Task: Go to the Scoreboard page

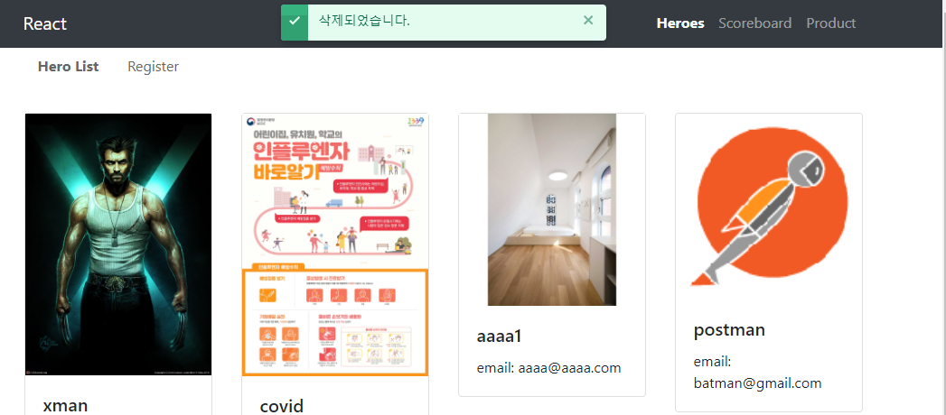Action: [754, 23]
